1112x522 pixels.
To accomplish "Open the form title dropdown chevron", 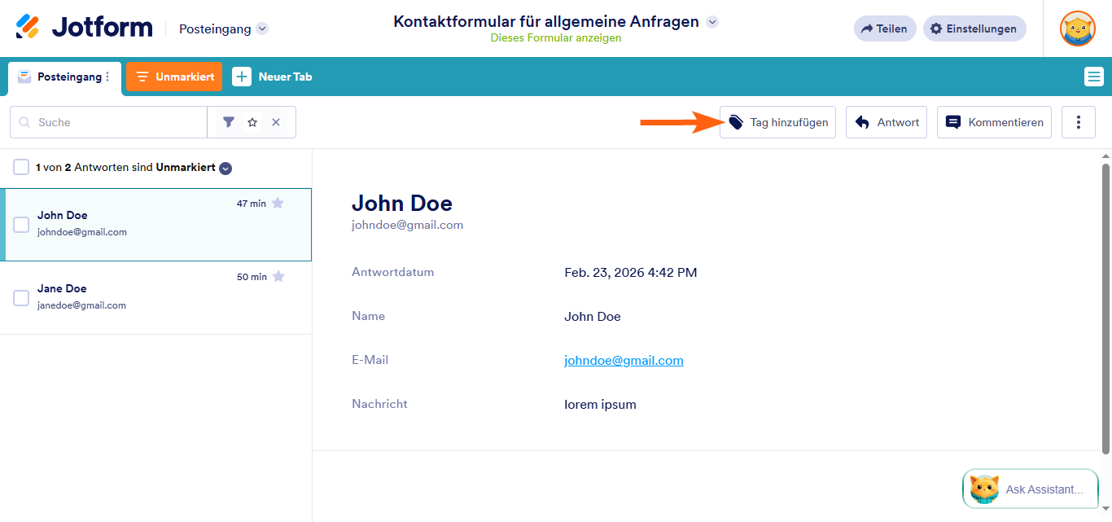I will tap(712, 22).
